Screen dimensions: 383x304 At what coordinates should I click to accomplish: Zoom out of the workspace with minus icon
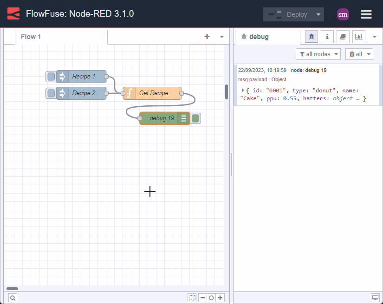pyautogui.click(x=202, y=298)
